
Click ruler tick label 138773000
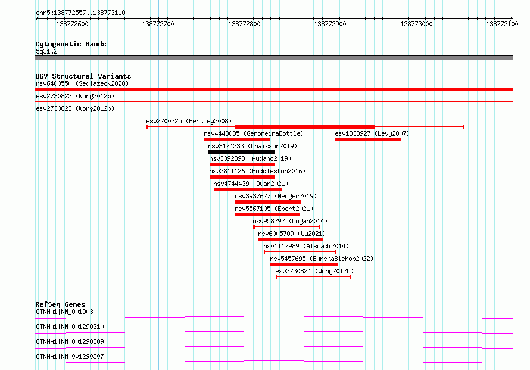pos(416,24)
